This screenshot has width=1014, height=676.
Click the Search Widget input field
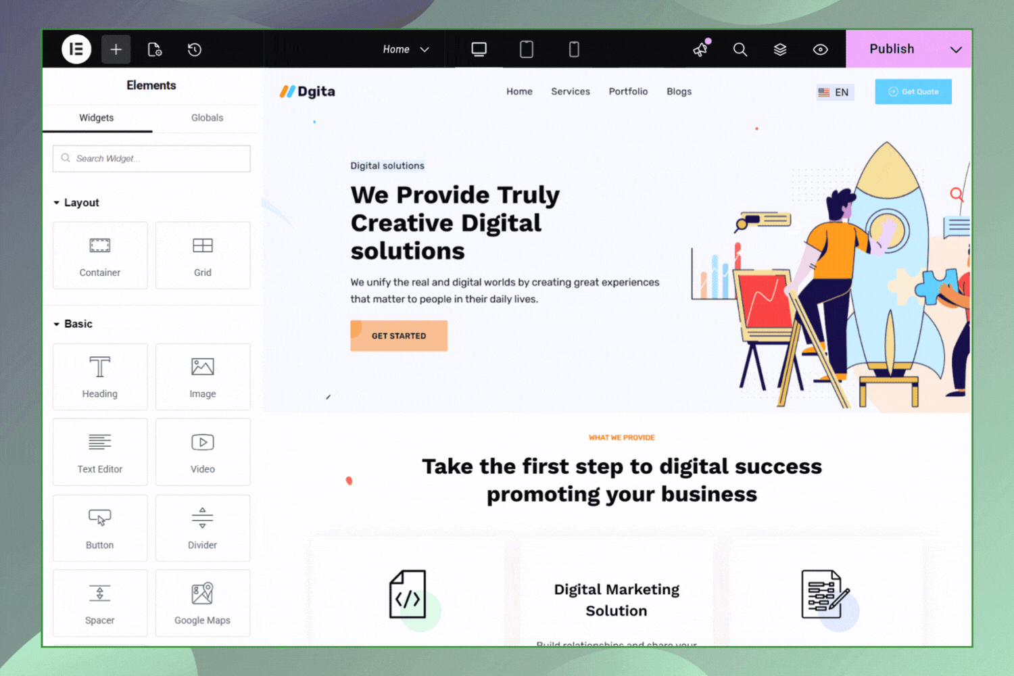(151, 158)
